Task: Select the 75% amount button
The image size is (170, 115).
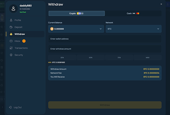Action: (x=119, y=58)
